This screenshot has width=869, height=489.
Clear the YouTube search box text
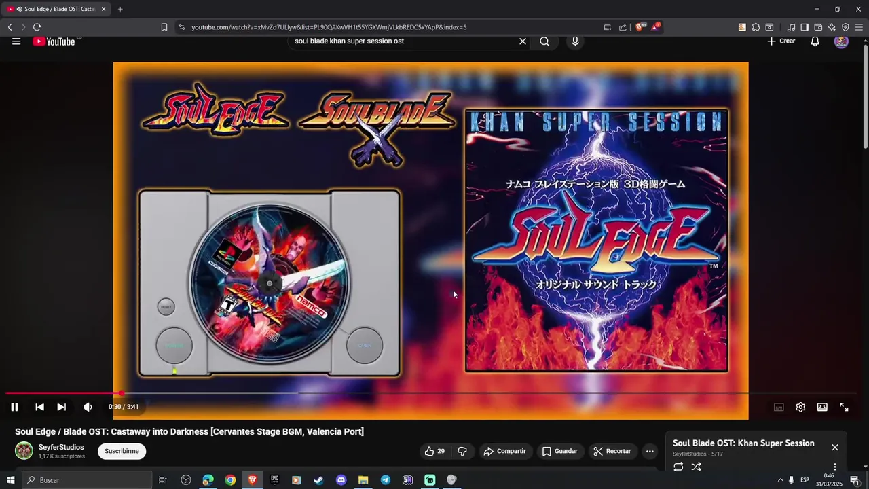coord(523,41)
